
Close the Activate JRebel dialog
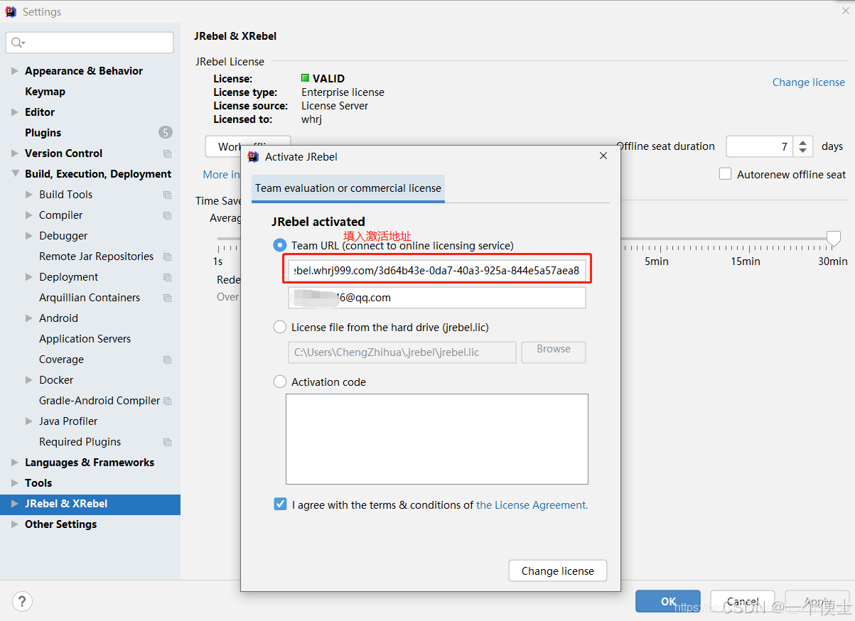(x=603, y=156)
